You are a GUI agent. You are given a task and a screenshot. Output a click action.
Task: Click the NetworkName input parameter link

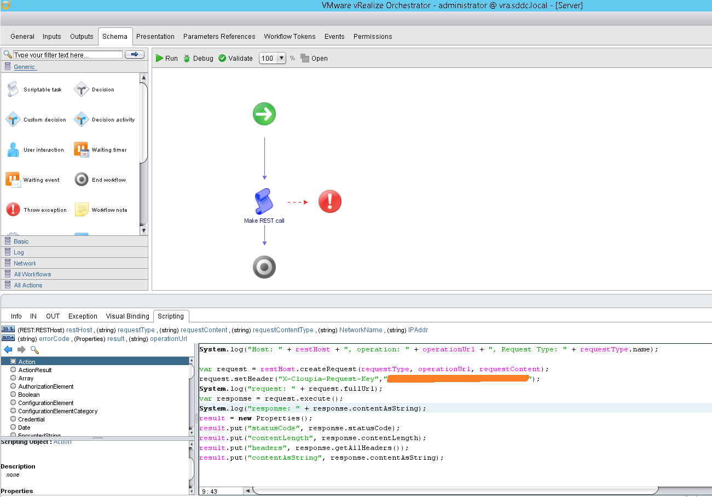coord(361,330)
